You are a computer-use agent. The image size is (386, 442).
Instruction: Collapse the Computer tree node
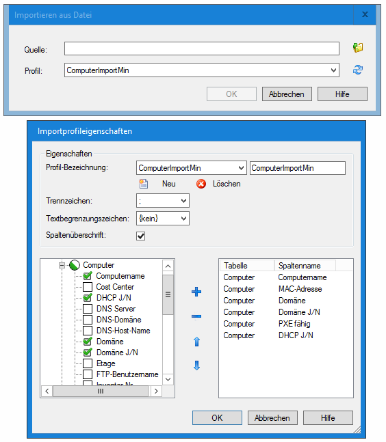[x=62, y=265]
